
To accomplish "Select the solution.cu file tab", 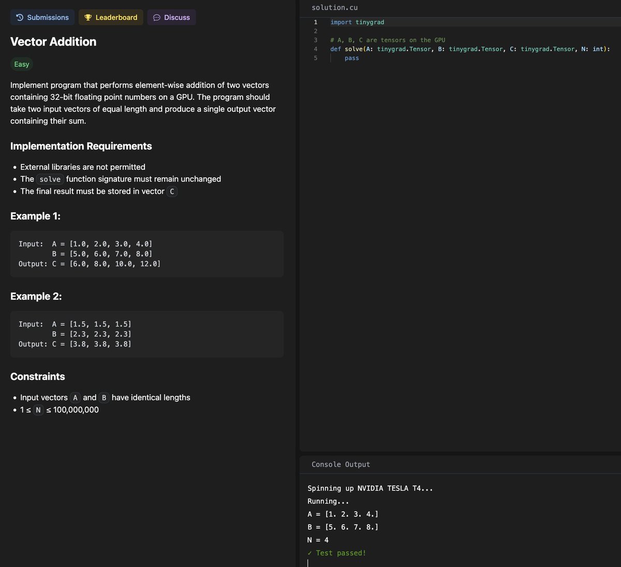I will (x=334, y=8).
